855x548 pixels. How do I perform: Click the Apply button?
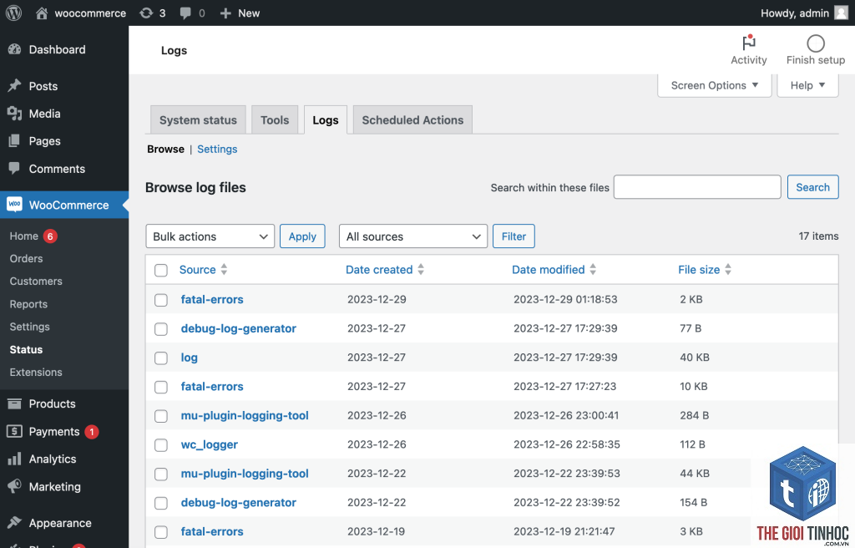302,236
